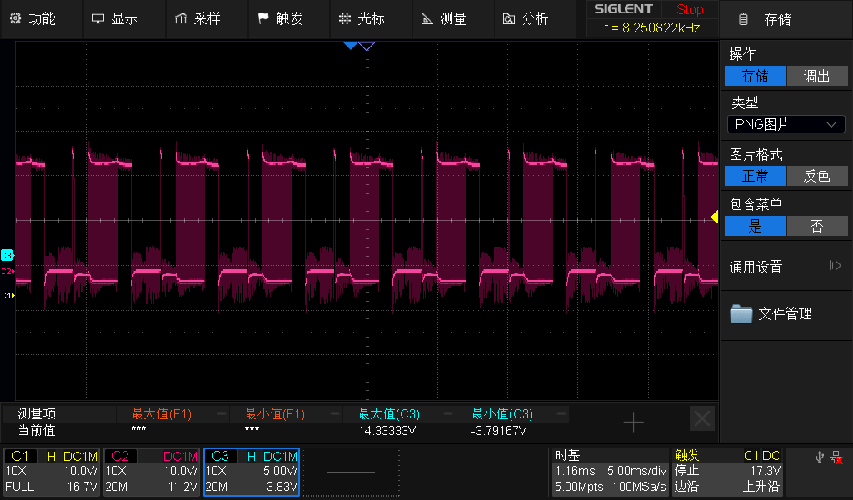Add a channel with the dashed plus box

point(352,471)
